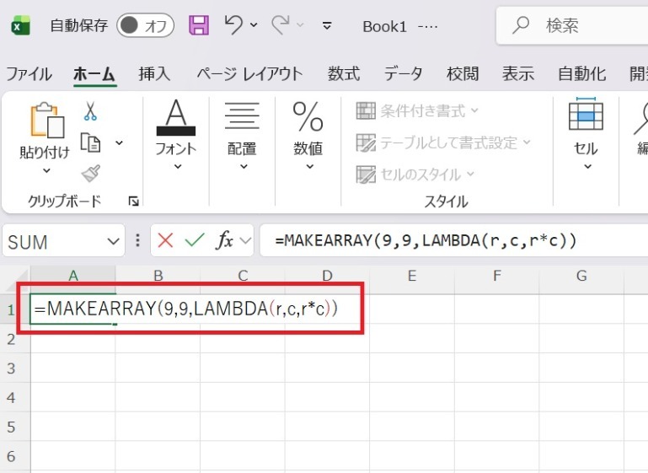The width and height of the screenshot is (648, 473).
Task: Open セルのスタイル cell styles
Action: (x=415, y=175)
